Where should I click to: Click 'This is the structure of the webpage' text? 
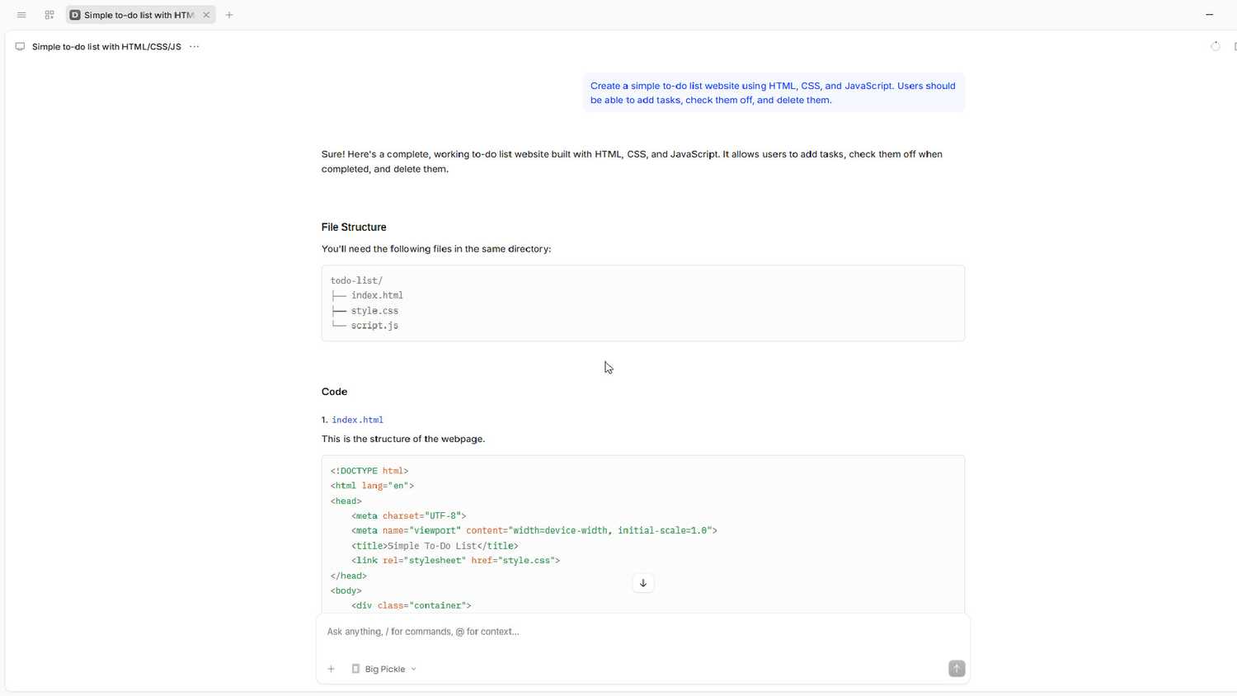[403, 439]
